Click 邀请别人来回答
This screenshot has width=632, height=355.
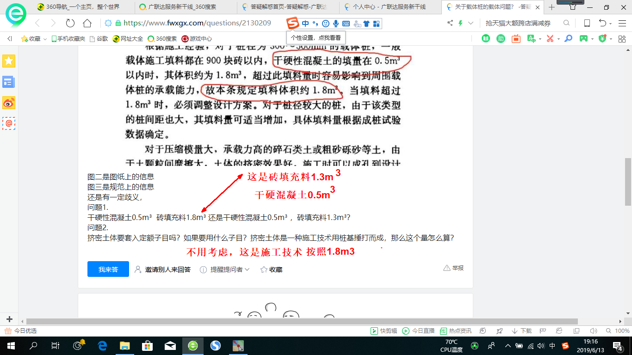(162, 269)
